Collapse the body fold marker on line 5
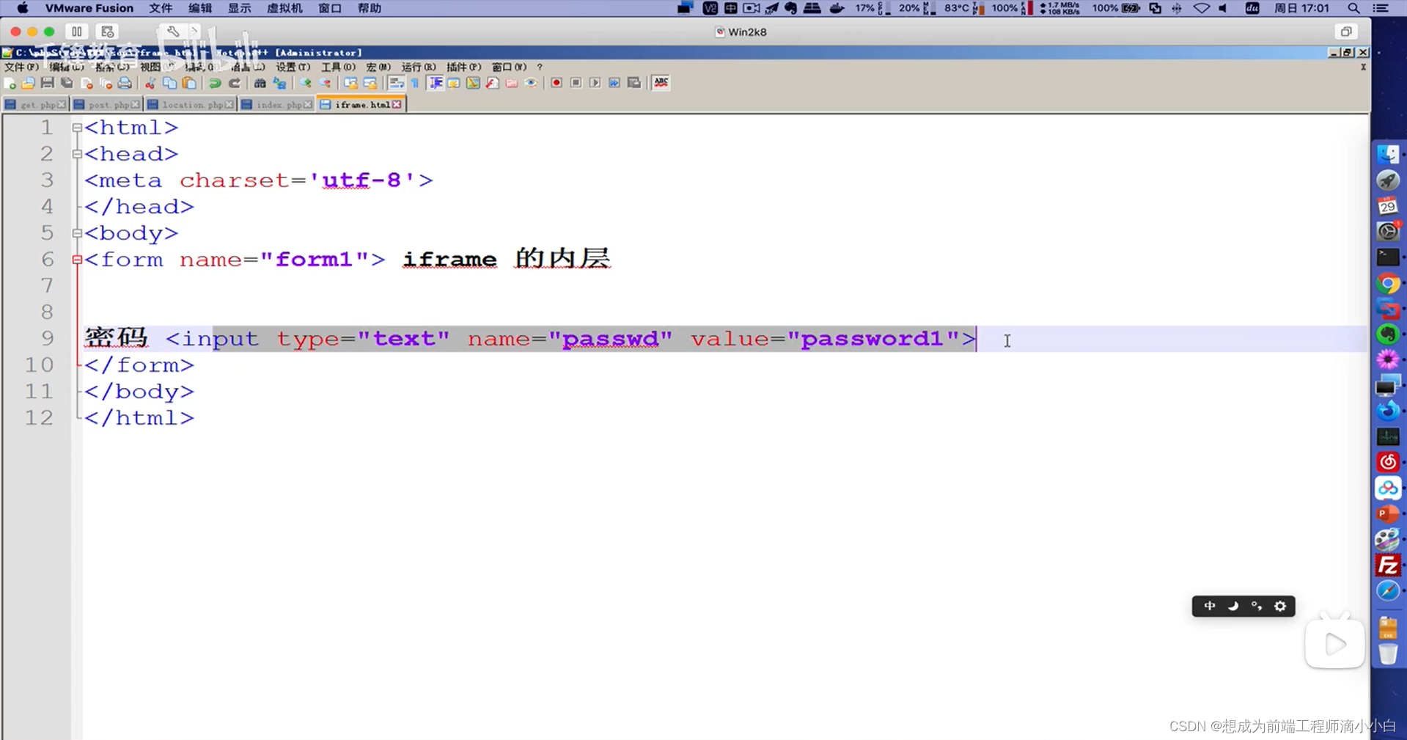Screen dimensions: 1407x740 (x=77, y=233)
